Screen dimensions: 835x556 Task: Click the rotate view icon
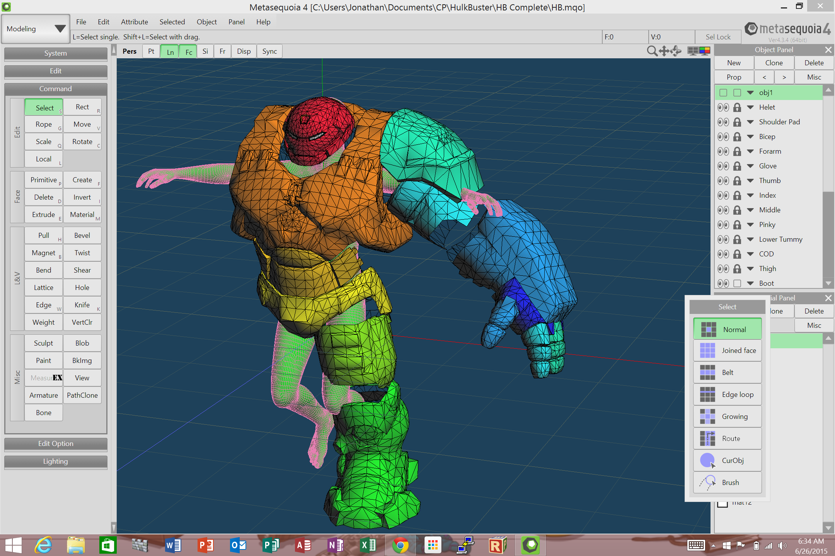pyautogui.click(x=676, y=51)
